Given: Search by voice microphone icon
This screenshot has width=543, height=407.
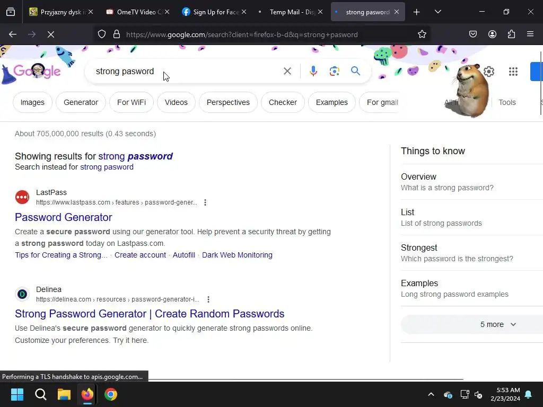Looking at the screenshot, I should tap(313, 72).
